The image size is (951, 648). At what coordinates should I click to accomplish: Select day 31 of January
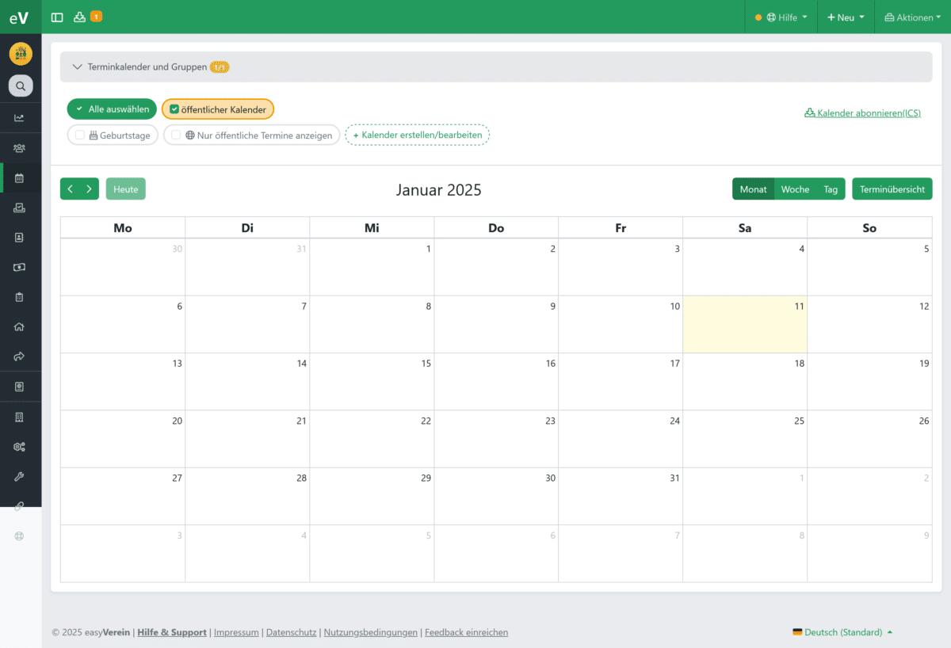point(621,496)
